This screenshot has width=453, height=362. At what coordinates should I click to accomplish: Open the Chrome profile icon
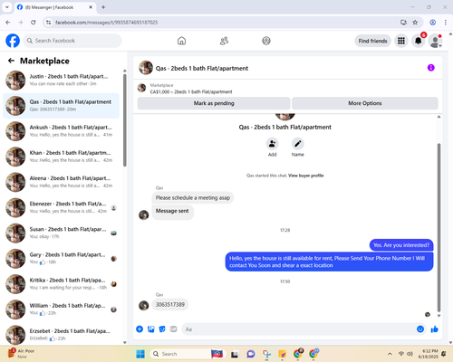[x=432, y=23]
